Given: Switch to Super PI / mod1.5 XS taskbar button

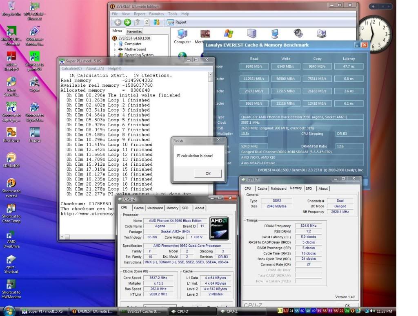Looking at the screenshot, I should pyautogui.click(x=43, y=311).
